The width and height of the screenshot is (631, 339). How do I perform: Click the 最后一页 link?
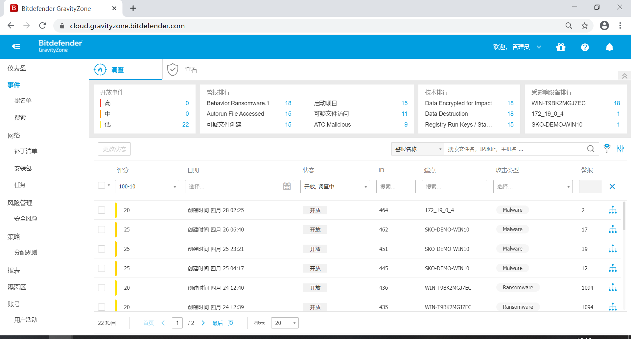click(x=223, y=323)
